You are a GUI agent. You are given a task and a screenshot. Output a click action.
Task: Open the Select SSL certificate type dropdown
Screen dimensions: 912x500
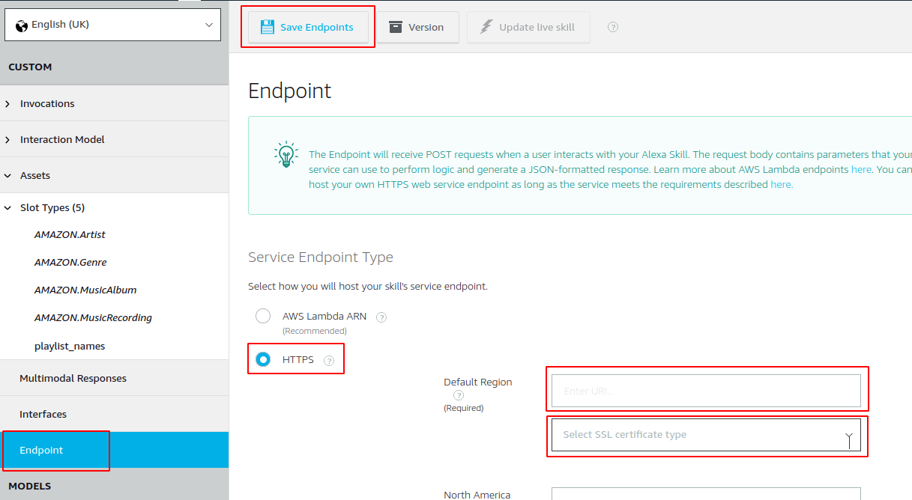click(706, 435)
